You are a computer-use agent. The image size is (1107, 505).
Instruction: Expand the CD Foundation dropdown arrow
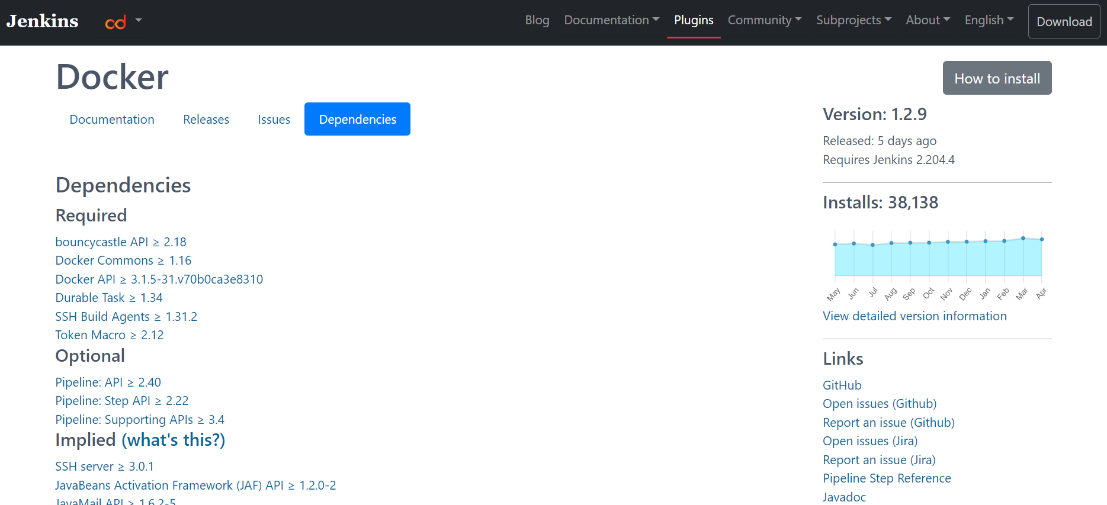139,20
